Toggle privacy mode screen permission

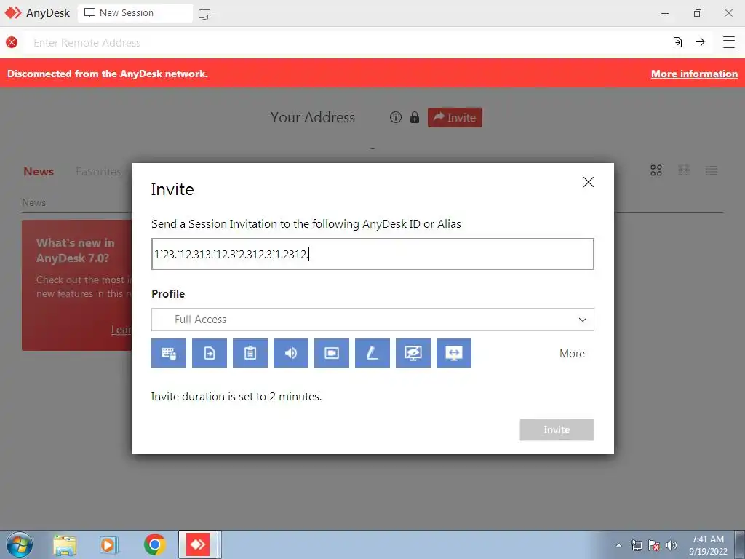click(413, 353)
